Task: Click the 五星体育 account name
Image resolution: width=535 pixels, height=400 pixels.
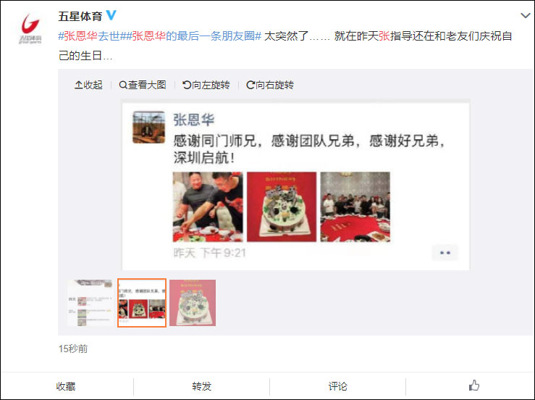Action: pyautogui.click(x=80, y=16)
